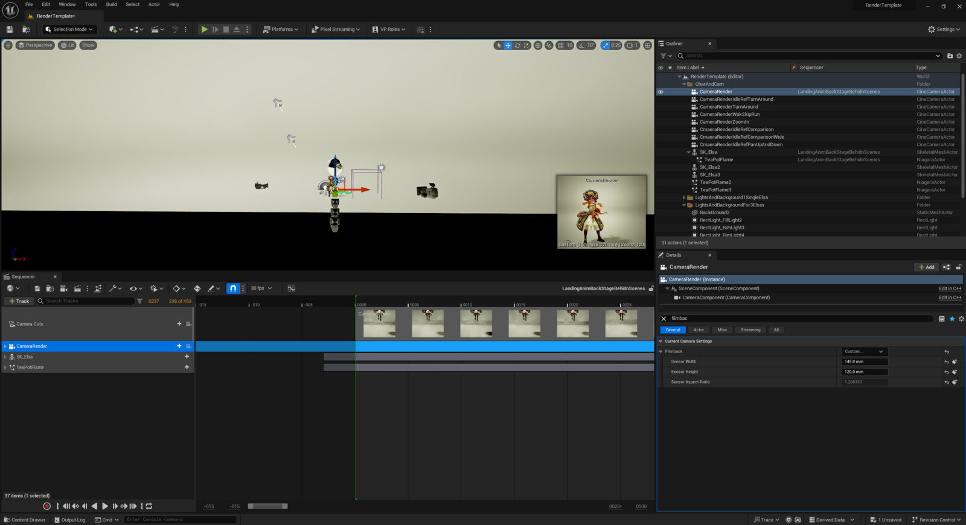Viewport: 966px width, 525px height.
Task: Click the main toolbar Save icon
Action: point(10,29)
